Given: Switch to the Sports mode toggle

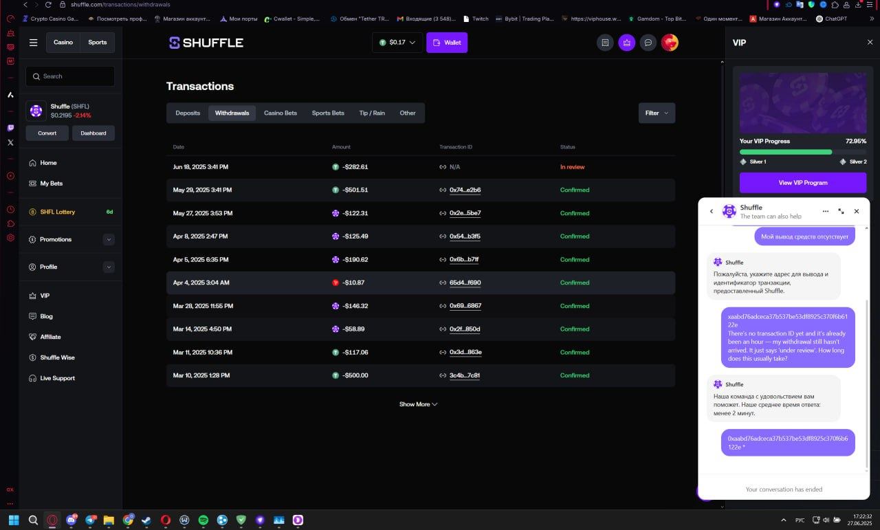Looking at the screenshot, I should (x=98, y=43).
